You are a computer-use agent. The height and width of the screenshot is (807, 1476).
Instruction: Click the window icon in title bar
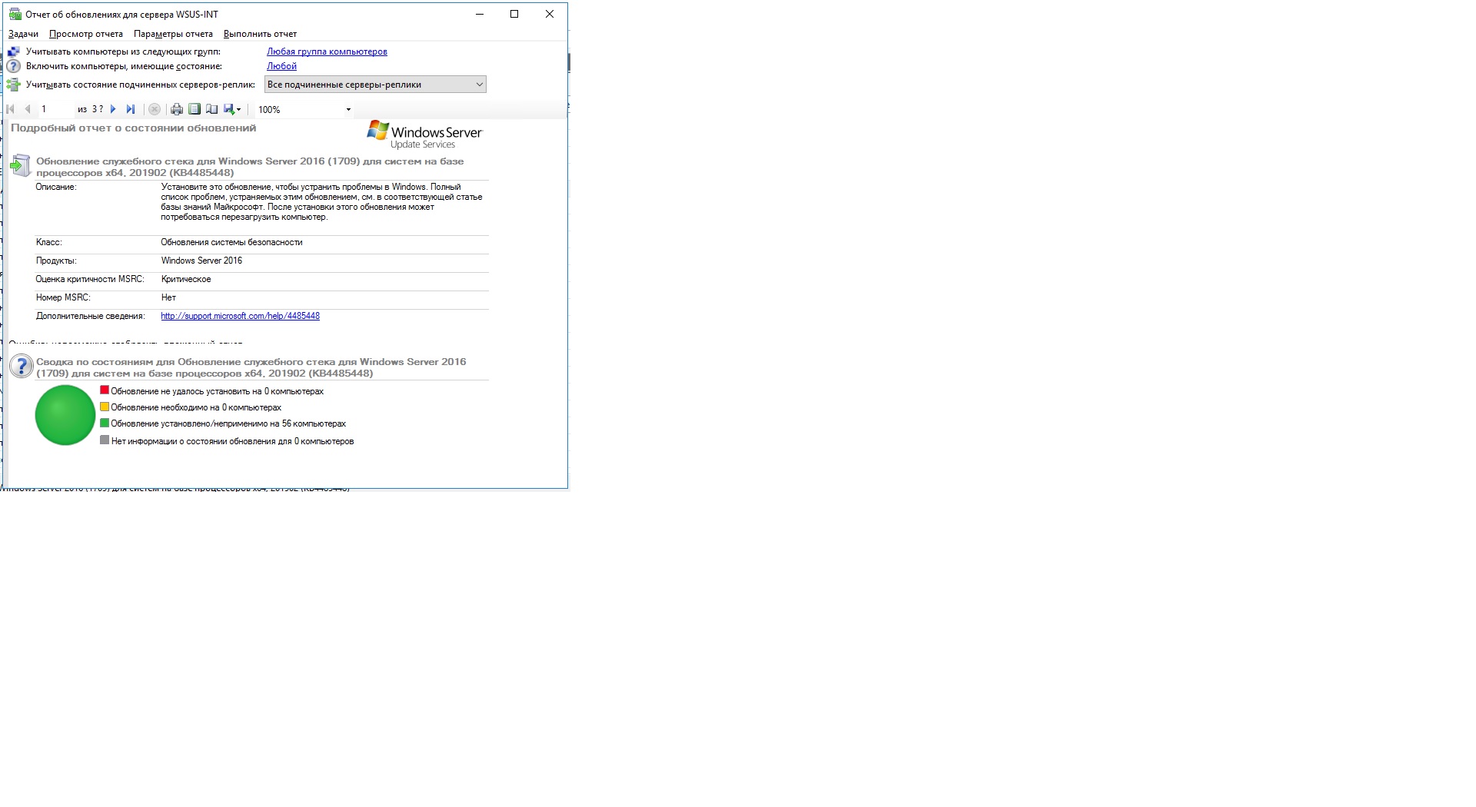(x=15, y=14)
